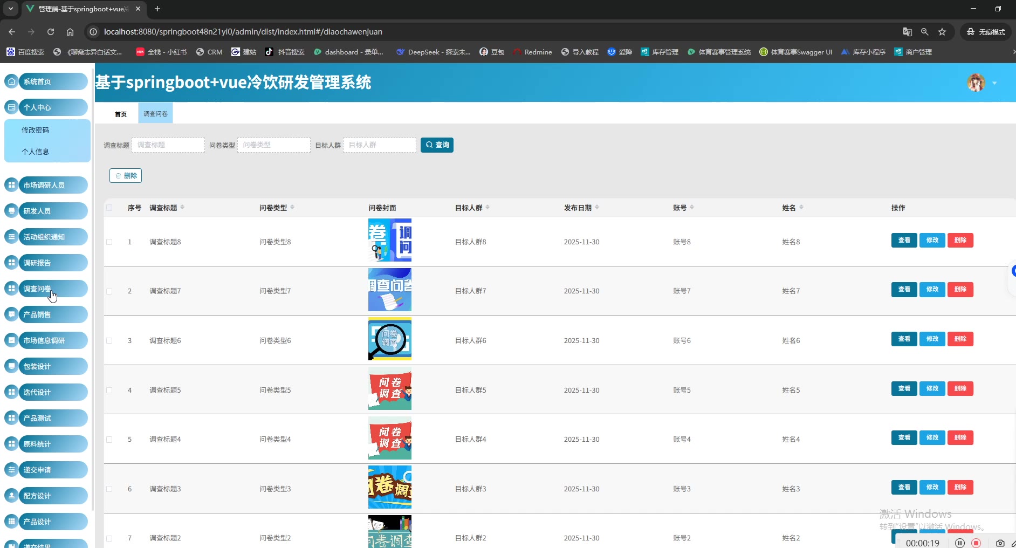Switch to the 首页 tab
Screen dimensions: 1016x548
point(121,114)
